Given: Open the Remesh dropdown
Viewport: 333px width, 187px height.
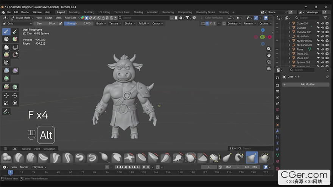Looking at the screenshot, I should (x=250, y=23).
